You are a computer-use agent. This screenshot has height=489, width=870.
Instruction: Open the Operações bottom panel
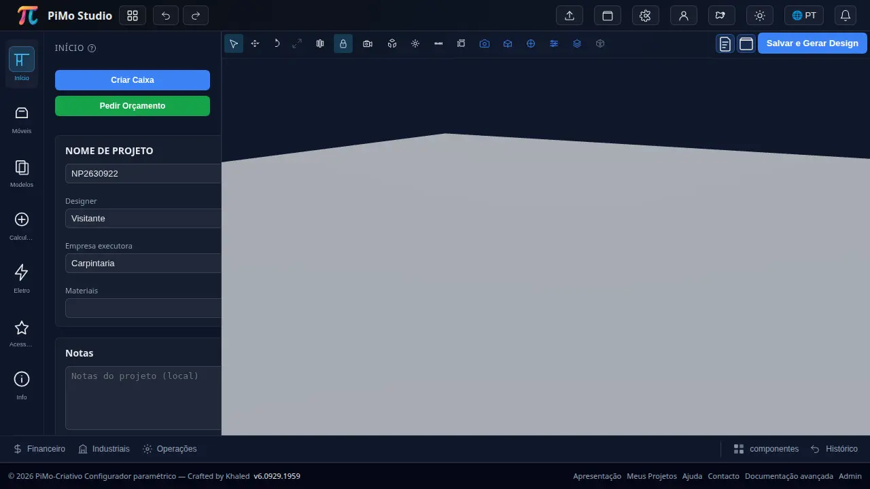[170, 449]
